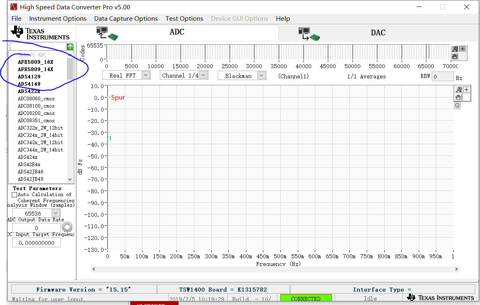Click the ADC Output Data Rate input field
Image resolution: width=480 pixels, height=305 pixels.
pos(37,228)
